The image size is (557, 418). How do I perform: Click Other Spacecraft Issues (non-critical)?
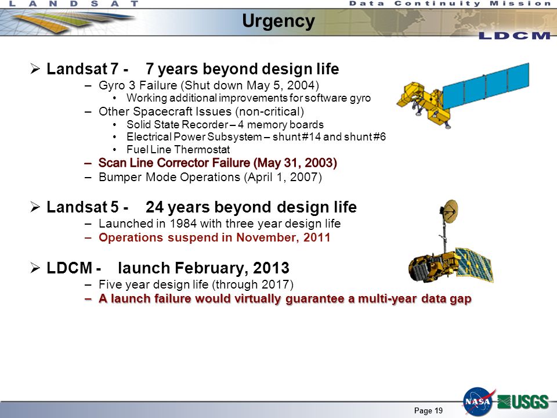click(201, 111)
